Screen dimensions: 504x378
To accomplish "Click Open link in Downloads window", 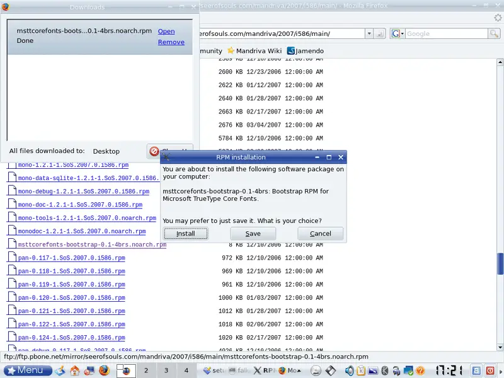I will pos(166,31).
